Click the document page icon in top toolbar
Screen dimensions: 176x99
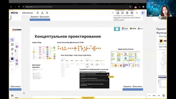coord(127,13)
